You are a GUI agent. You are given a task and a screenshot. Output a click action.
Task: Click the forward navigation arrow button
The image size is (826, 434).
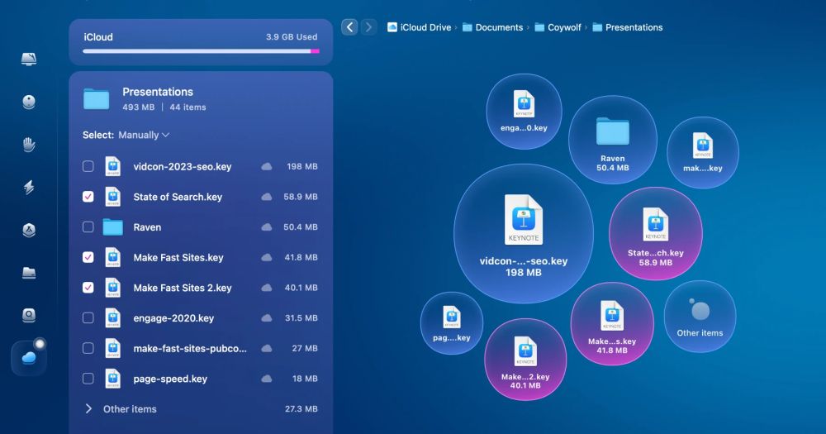pyautogui.click(x=368, y=27)
